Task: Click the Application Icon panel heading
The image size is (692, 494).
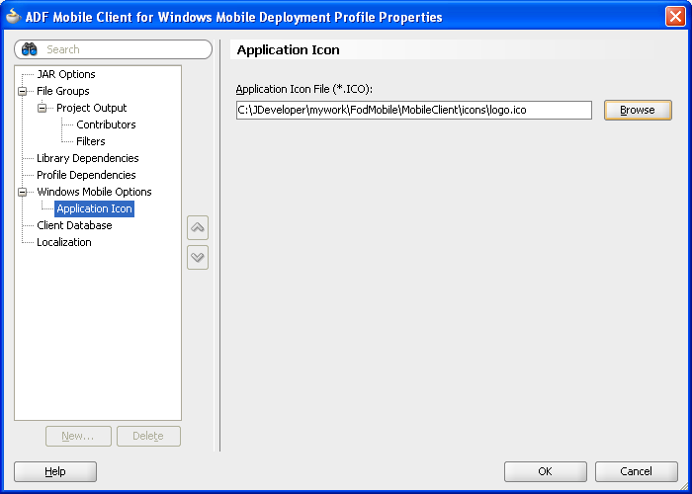Action: (289, 49)
